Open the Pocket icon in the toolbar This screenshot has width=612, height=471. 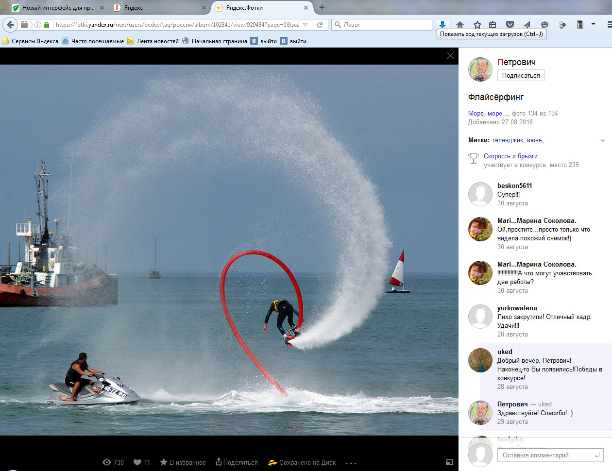pyautogui.click(x=510, y=25)
